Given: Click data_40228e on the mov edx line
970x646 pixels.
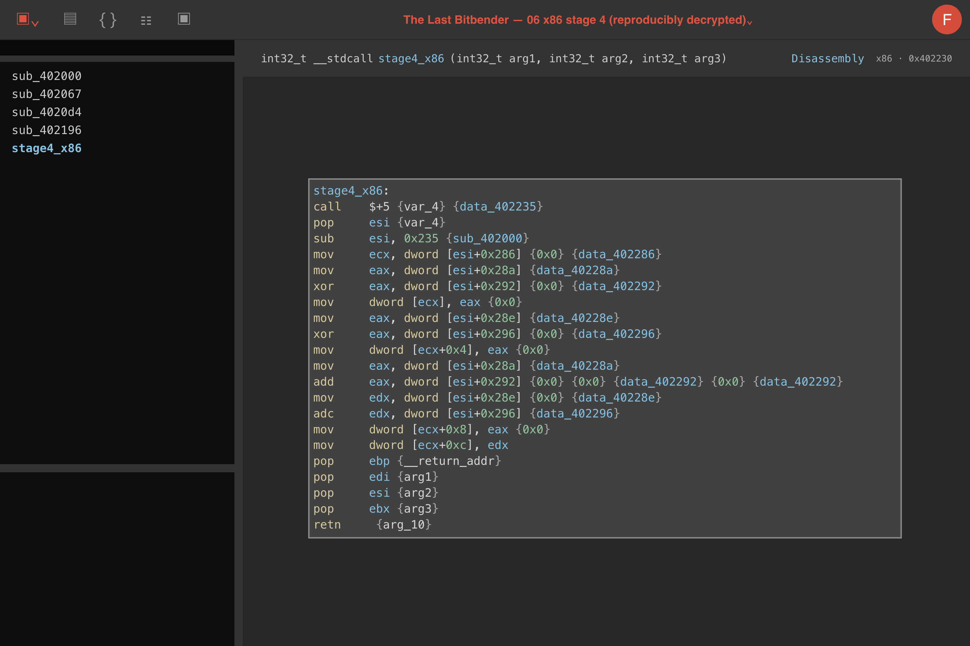Looking at the screenshot, I should (616, 398).
